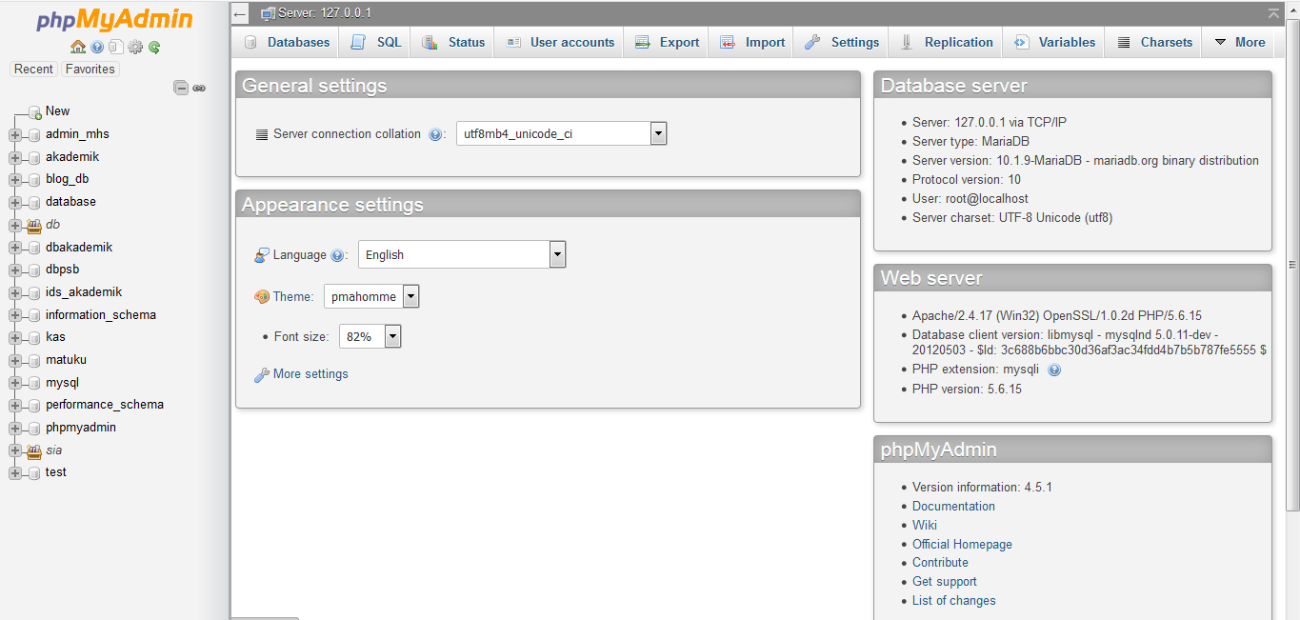Open phpMyAdmin documentation help icon in sidebar

pos(97,47)
